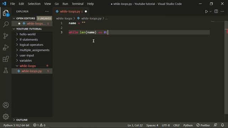Select Python 3.10.2 64-bit interpreter

point(16,125)
